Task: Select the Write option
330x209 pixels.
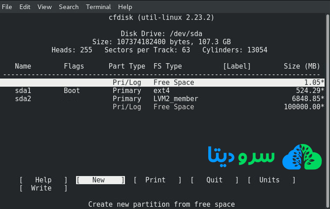Action: (41, 188)
